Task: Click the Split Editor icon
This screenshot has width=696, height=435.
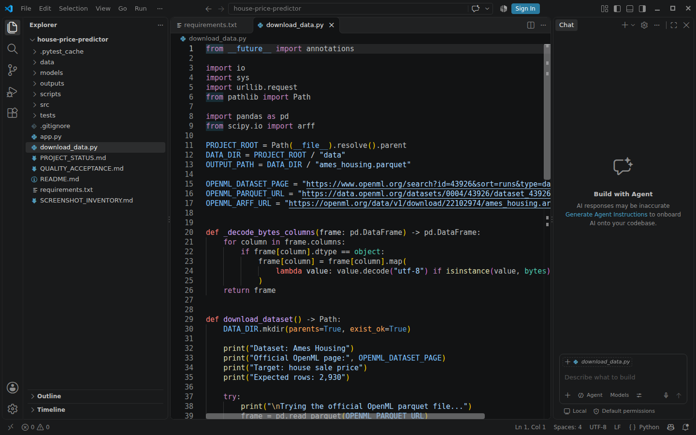Action: 531,25
